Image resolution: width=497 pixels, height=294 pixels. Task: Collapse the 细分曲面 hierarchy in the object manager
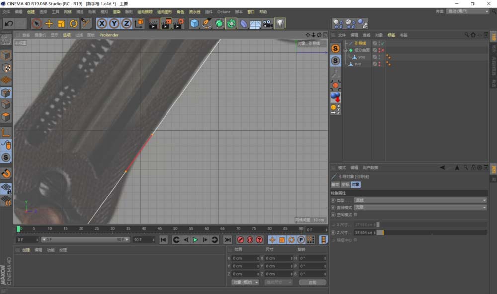(345, 50)
